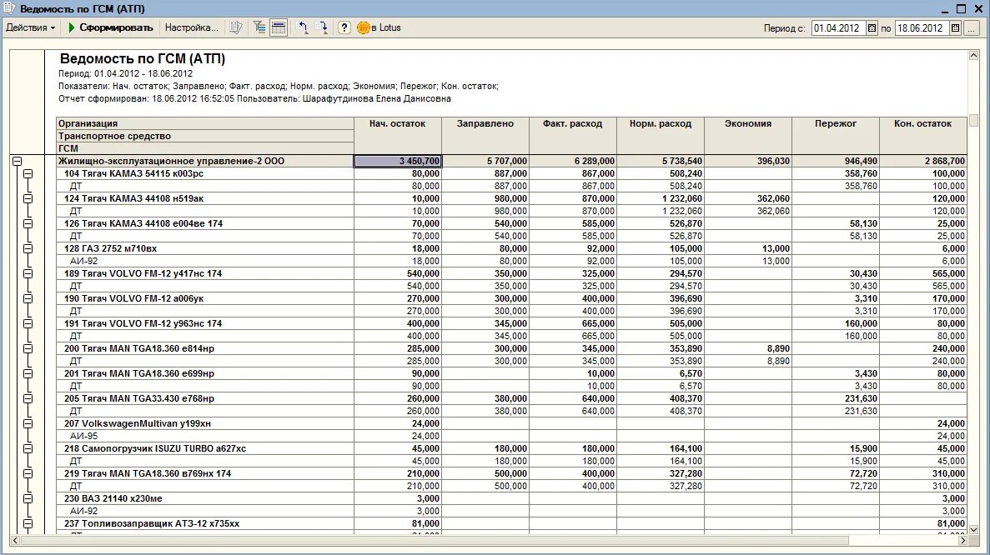Open the Настройка... settings dialog

(x=191, y=27)
